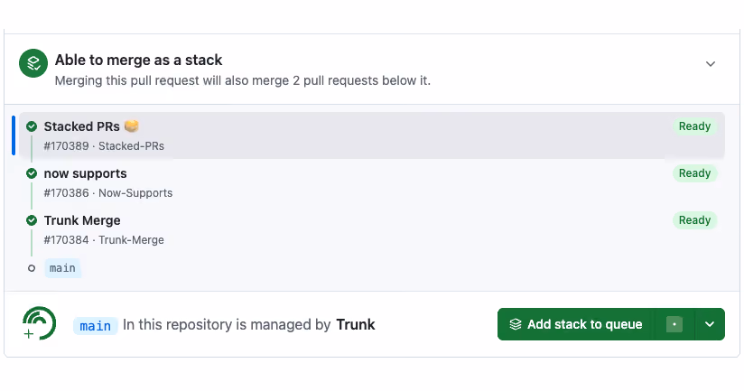The height and width of the screenshot is (391, 744).
Task: Open the Add stack to queue dropdown arrow
Action: coord(710,324)
